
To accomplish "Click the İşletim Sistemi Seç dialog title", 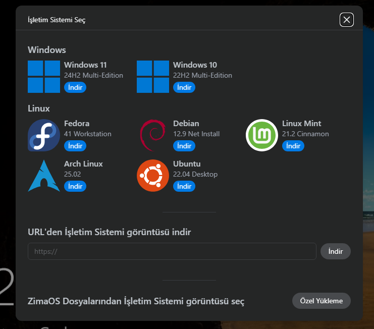I will tap(57, 20).
